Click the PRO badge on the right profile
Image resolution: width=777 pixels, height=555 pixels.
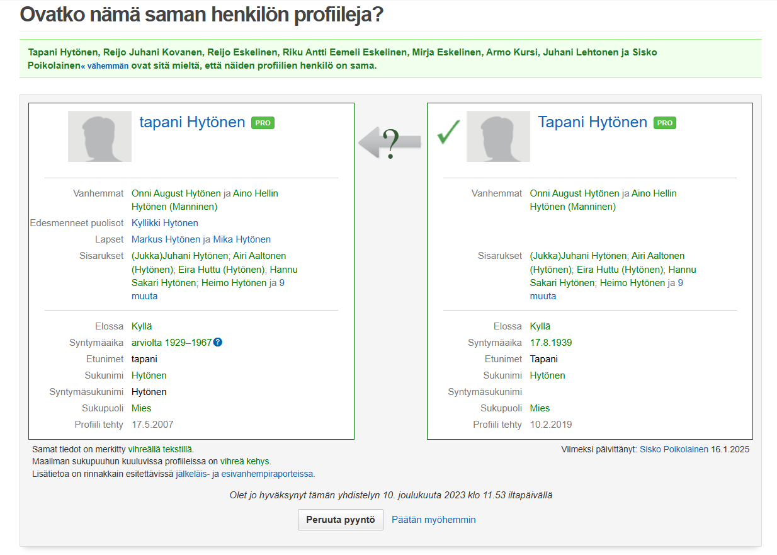click(664, 123)
